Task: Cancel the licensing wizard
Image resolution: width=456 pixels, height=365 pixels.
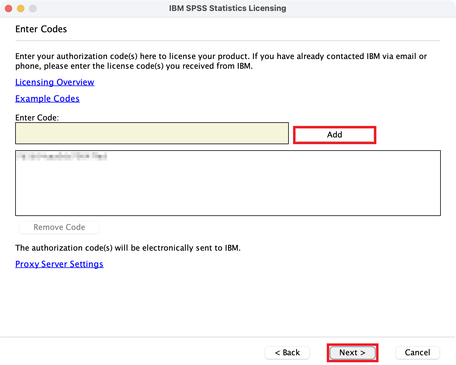Action: click(x=418, y=353)
